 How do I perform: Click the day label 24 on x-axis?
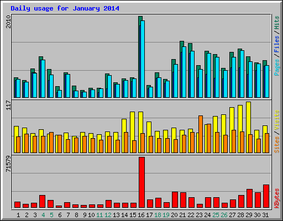(207, 215)
